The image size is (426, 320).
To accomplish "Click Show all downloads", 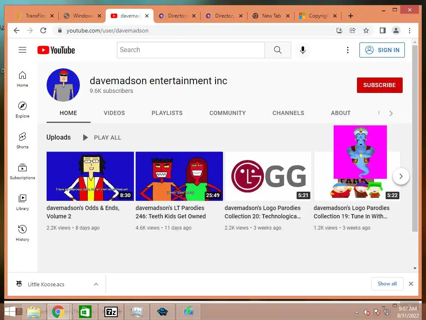I will click(x=387, y=284).
